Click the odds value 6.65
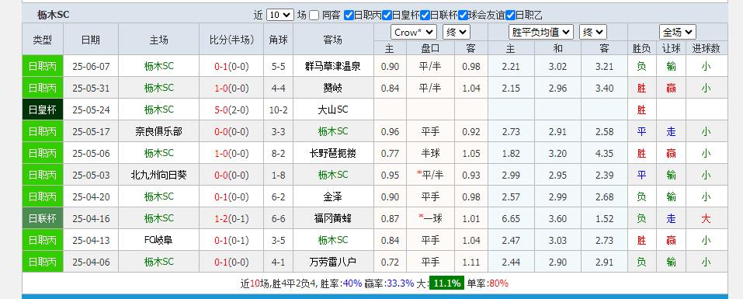 511,219
